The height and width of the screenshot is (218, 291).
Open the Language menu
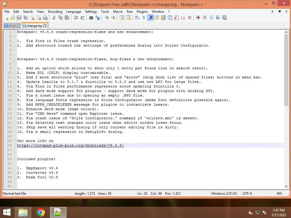[74, 11]
